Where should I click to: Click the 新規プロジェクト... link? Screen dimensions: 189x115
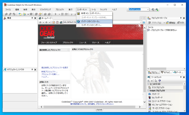point(49,72)
